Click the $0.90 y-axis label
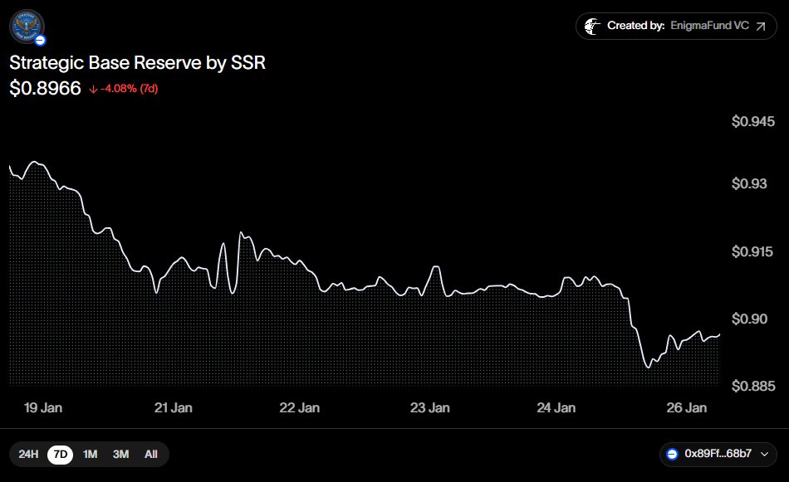This screenshot has height=482, width=789. (x=749, y=319)
